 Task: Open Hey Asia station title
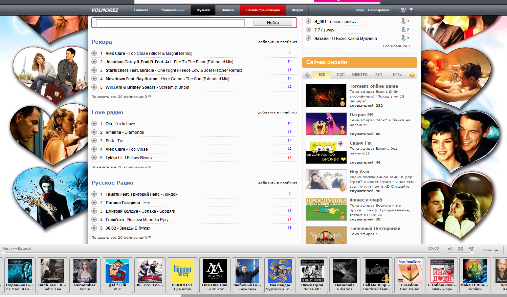tap(359, 172)
